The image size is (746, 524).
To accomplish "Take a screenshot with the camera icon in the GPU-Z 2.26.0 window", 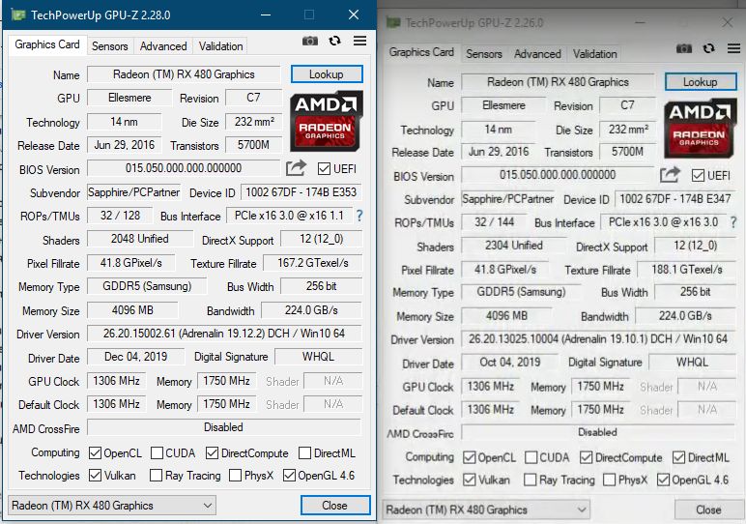I will click(684, 48).
